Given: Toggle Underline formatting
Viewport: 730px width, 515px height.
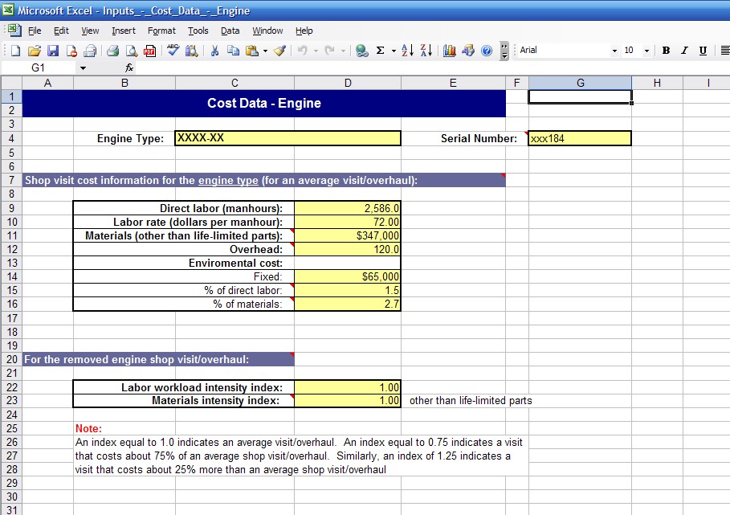Looking at the screenshot, I should click(703, 51).
